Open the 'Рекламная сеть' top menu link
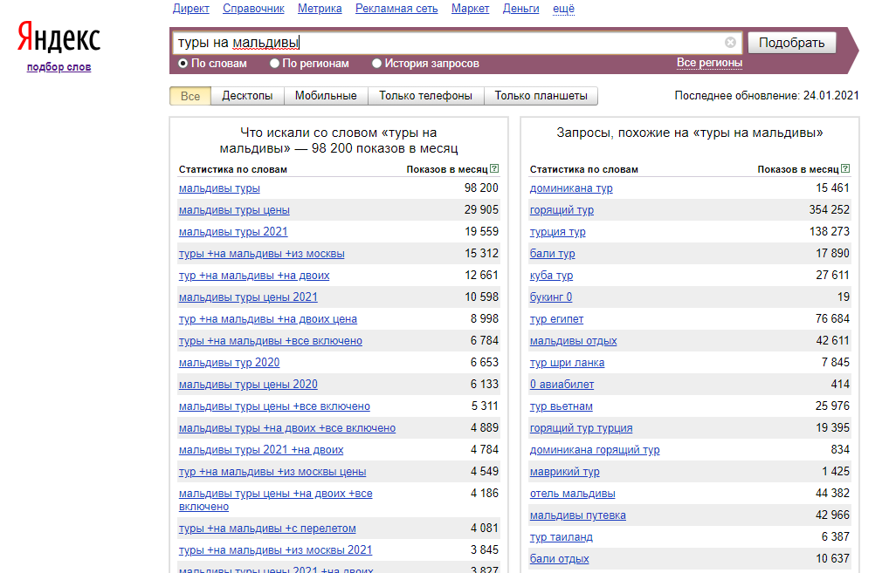This screenshot has width=889, height=573. (x=396, y=9)
